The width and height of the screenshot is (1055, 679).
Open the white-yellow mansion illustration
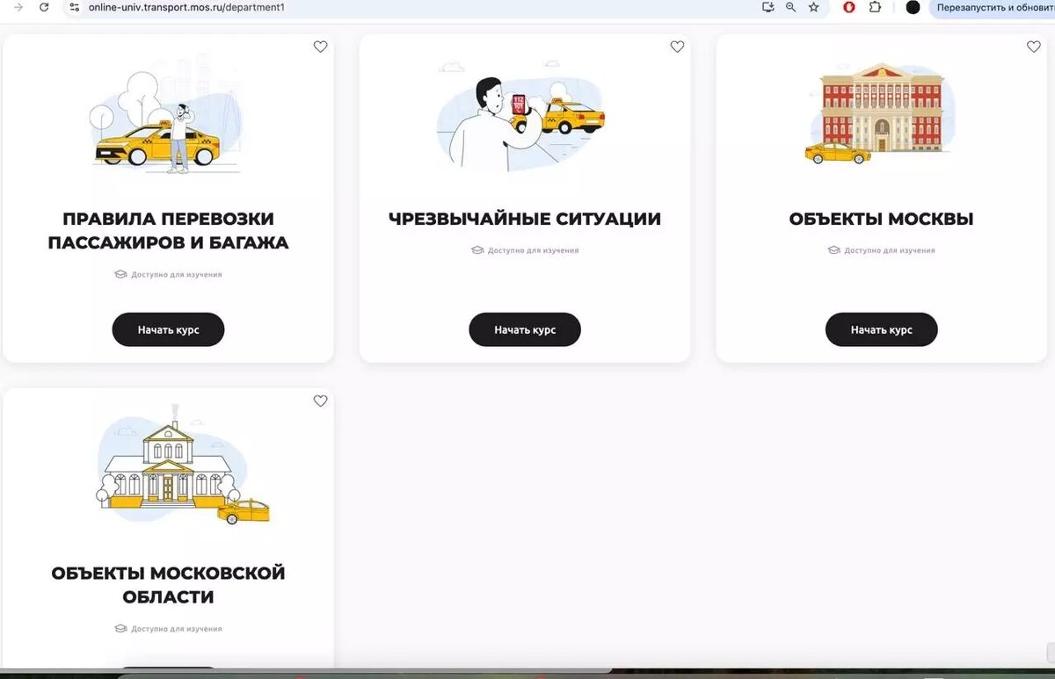pos(182,465)
